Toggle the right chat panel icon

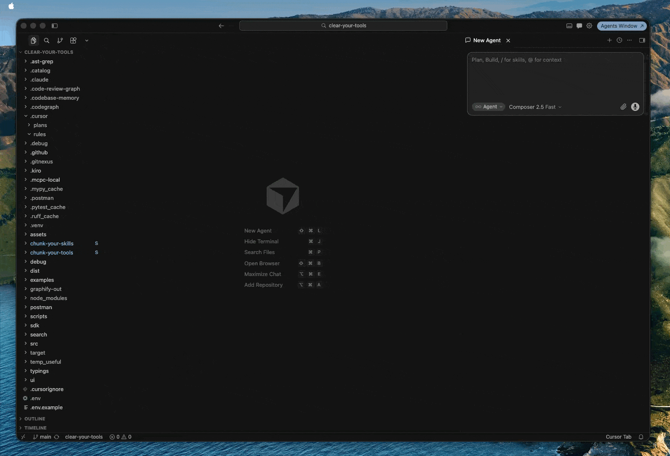(642, 40)
